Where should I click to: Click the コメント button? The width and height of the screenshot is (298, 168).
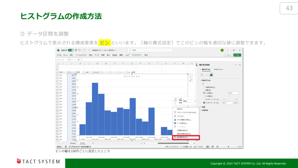228,55
